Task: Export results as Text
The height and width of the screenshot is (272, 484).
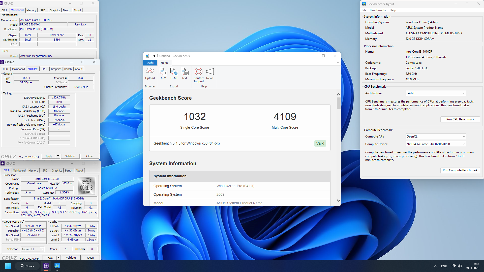Action: pos(185,74)
